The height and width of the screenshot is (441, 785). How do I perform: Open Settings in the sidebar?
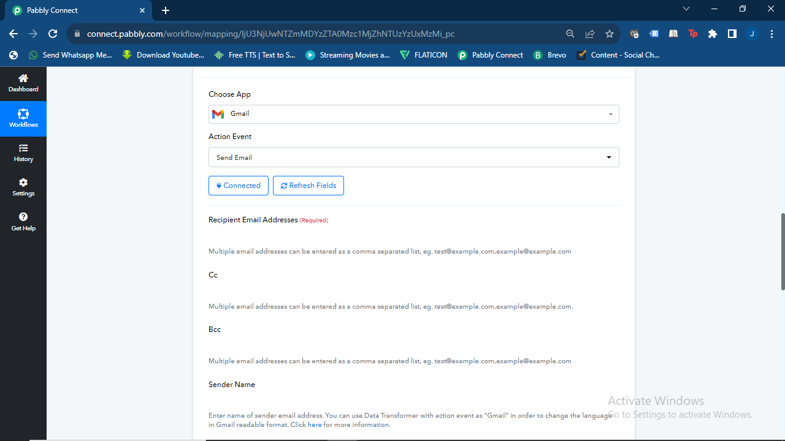23,187
